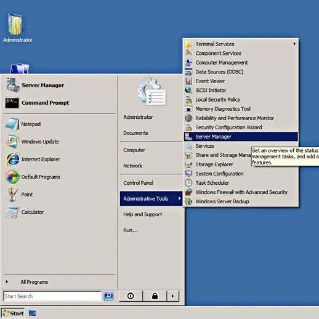The height and width of the screenshot is (319, 319).
Task: Click the Services gears icon
Action: pos(188,146)
